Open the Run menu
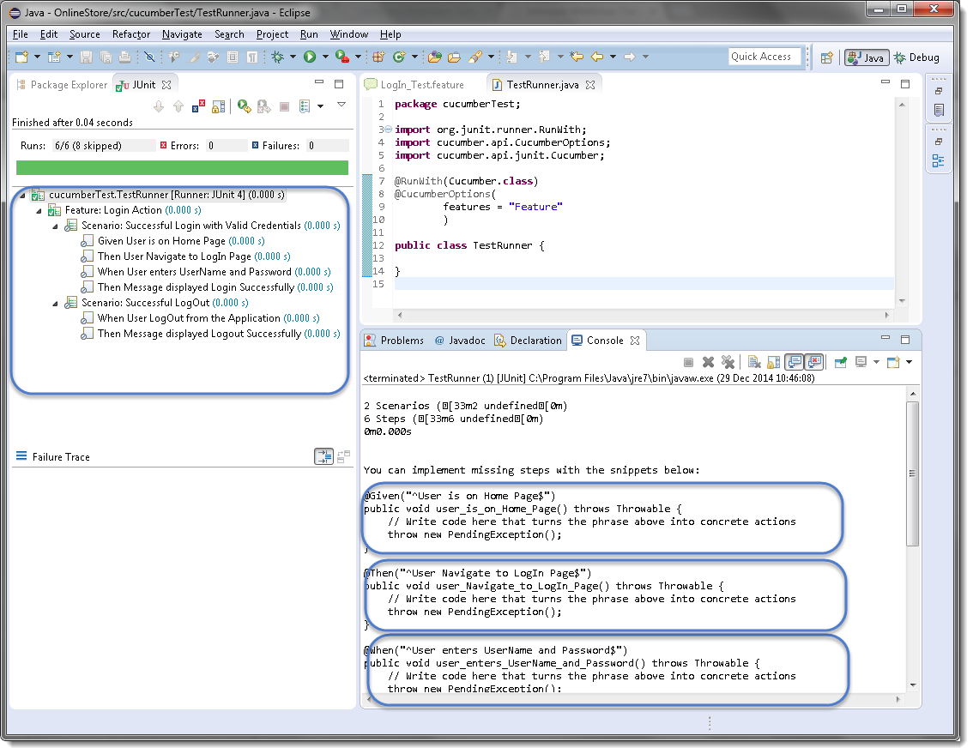Viewport: 973px width, 754px height. (x=309, y=34)
